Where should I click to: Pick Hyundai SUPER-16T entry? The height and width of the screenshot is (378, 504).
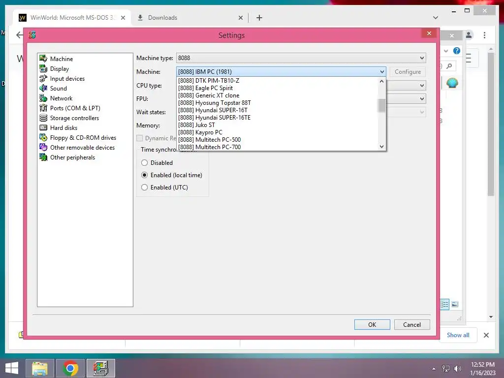tap(278, 110)
